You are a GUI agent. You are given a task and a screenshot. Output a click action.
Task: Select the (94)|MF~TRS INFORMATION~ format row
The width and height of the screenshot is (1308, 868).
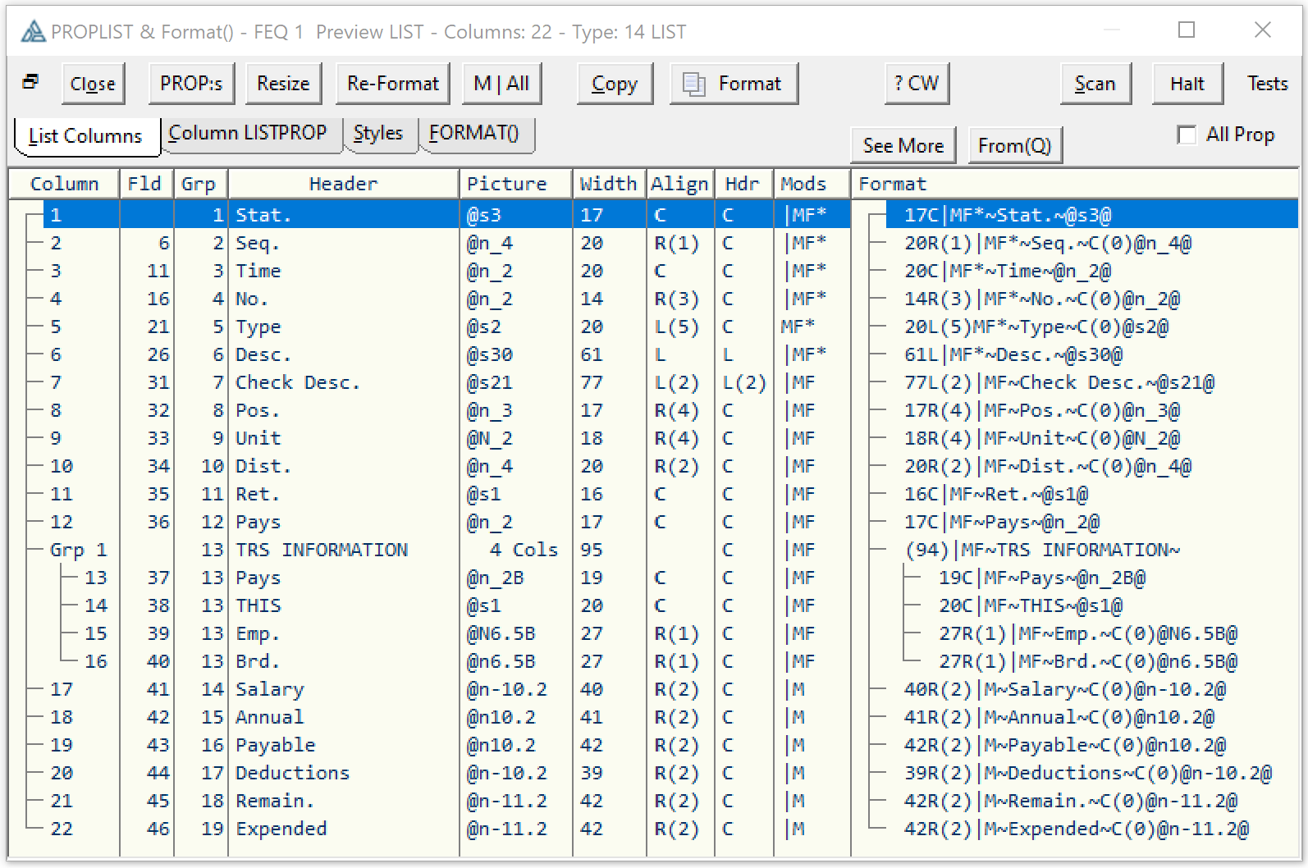pyautogui.click(x=1042, y=550)
